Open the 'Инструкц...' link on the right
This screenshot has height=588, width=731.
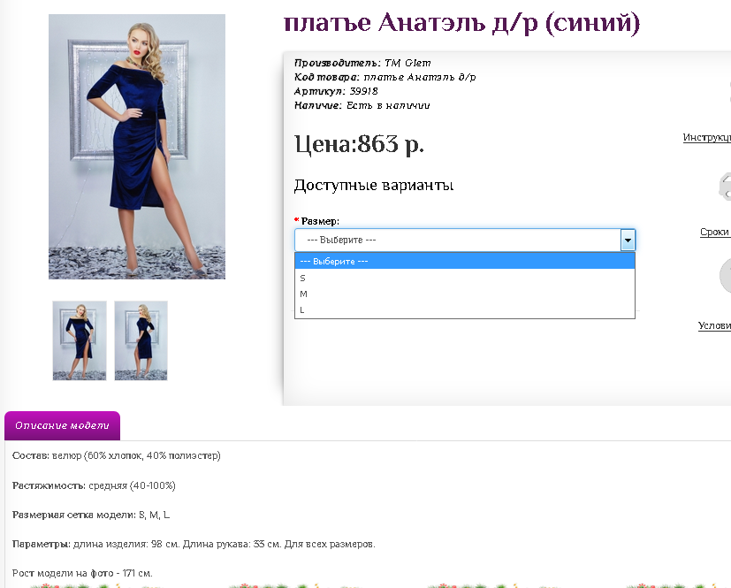click(707, 138)
